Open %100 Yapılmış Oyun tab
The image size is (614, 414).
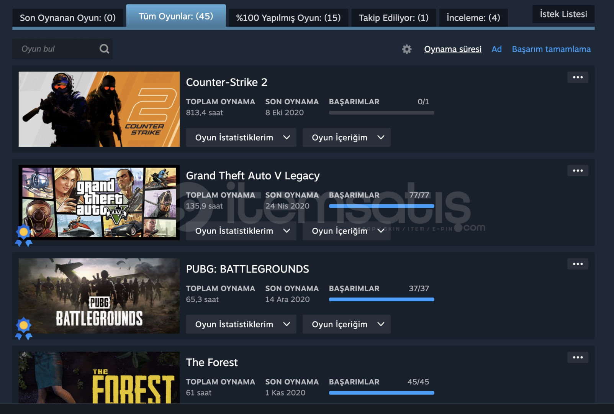coord(288,18)
